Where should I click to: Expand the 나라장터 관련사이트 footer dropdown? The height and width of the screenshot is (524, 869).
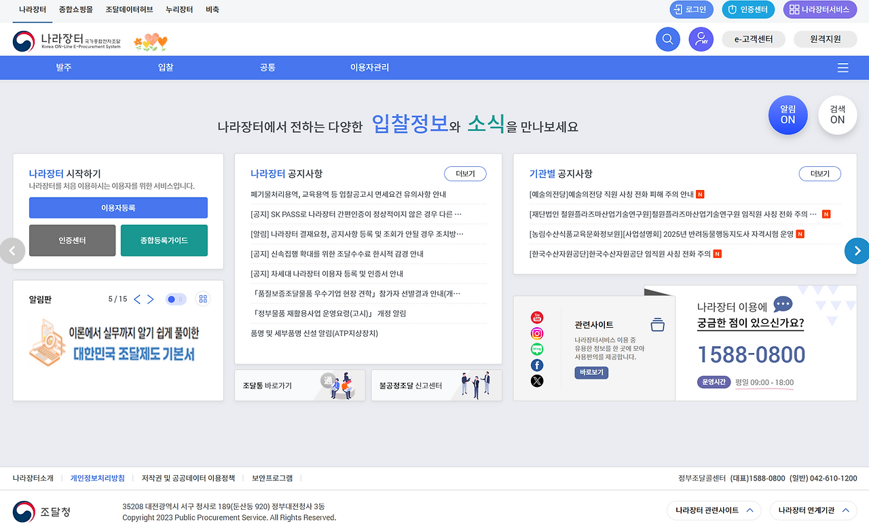point(714,510)
